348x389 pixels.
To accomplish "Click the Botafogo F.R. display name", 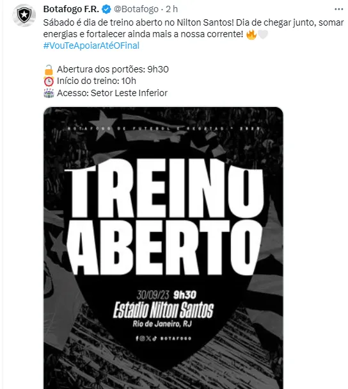I will coord(72,9).
